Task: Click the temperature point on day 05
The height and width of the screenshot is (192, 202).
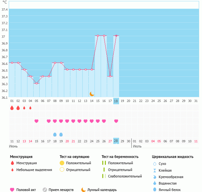Action: point(36,83)
